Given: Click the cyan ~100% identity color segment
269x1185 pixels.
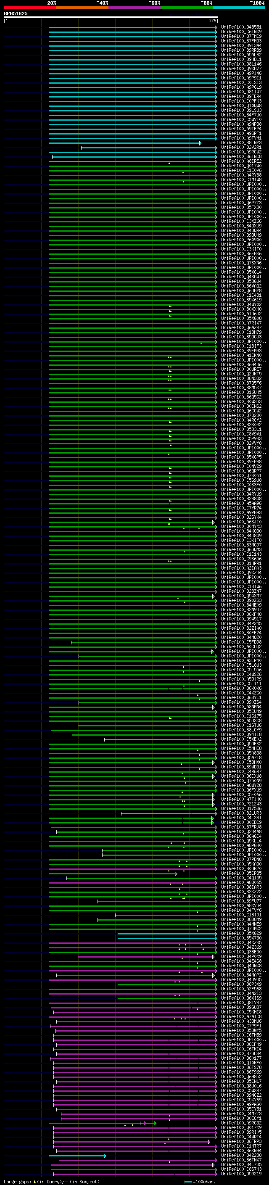Looking at the screenshot, I should coord(239,8).
